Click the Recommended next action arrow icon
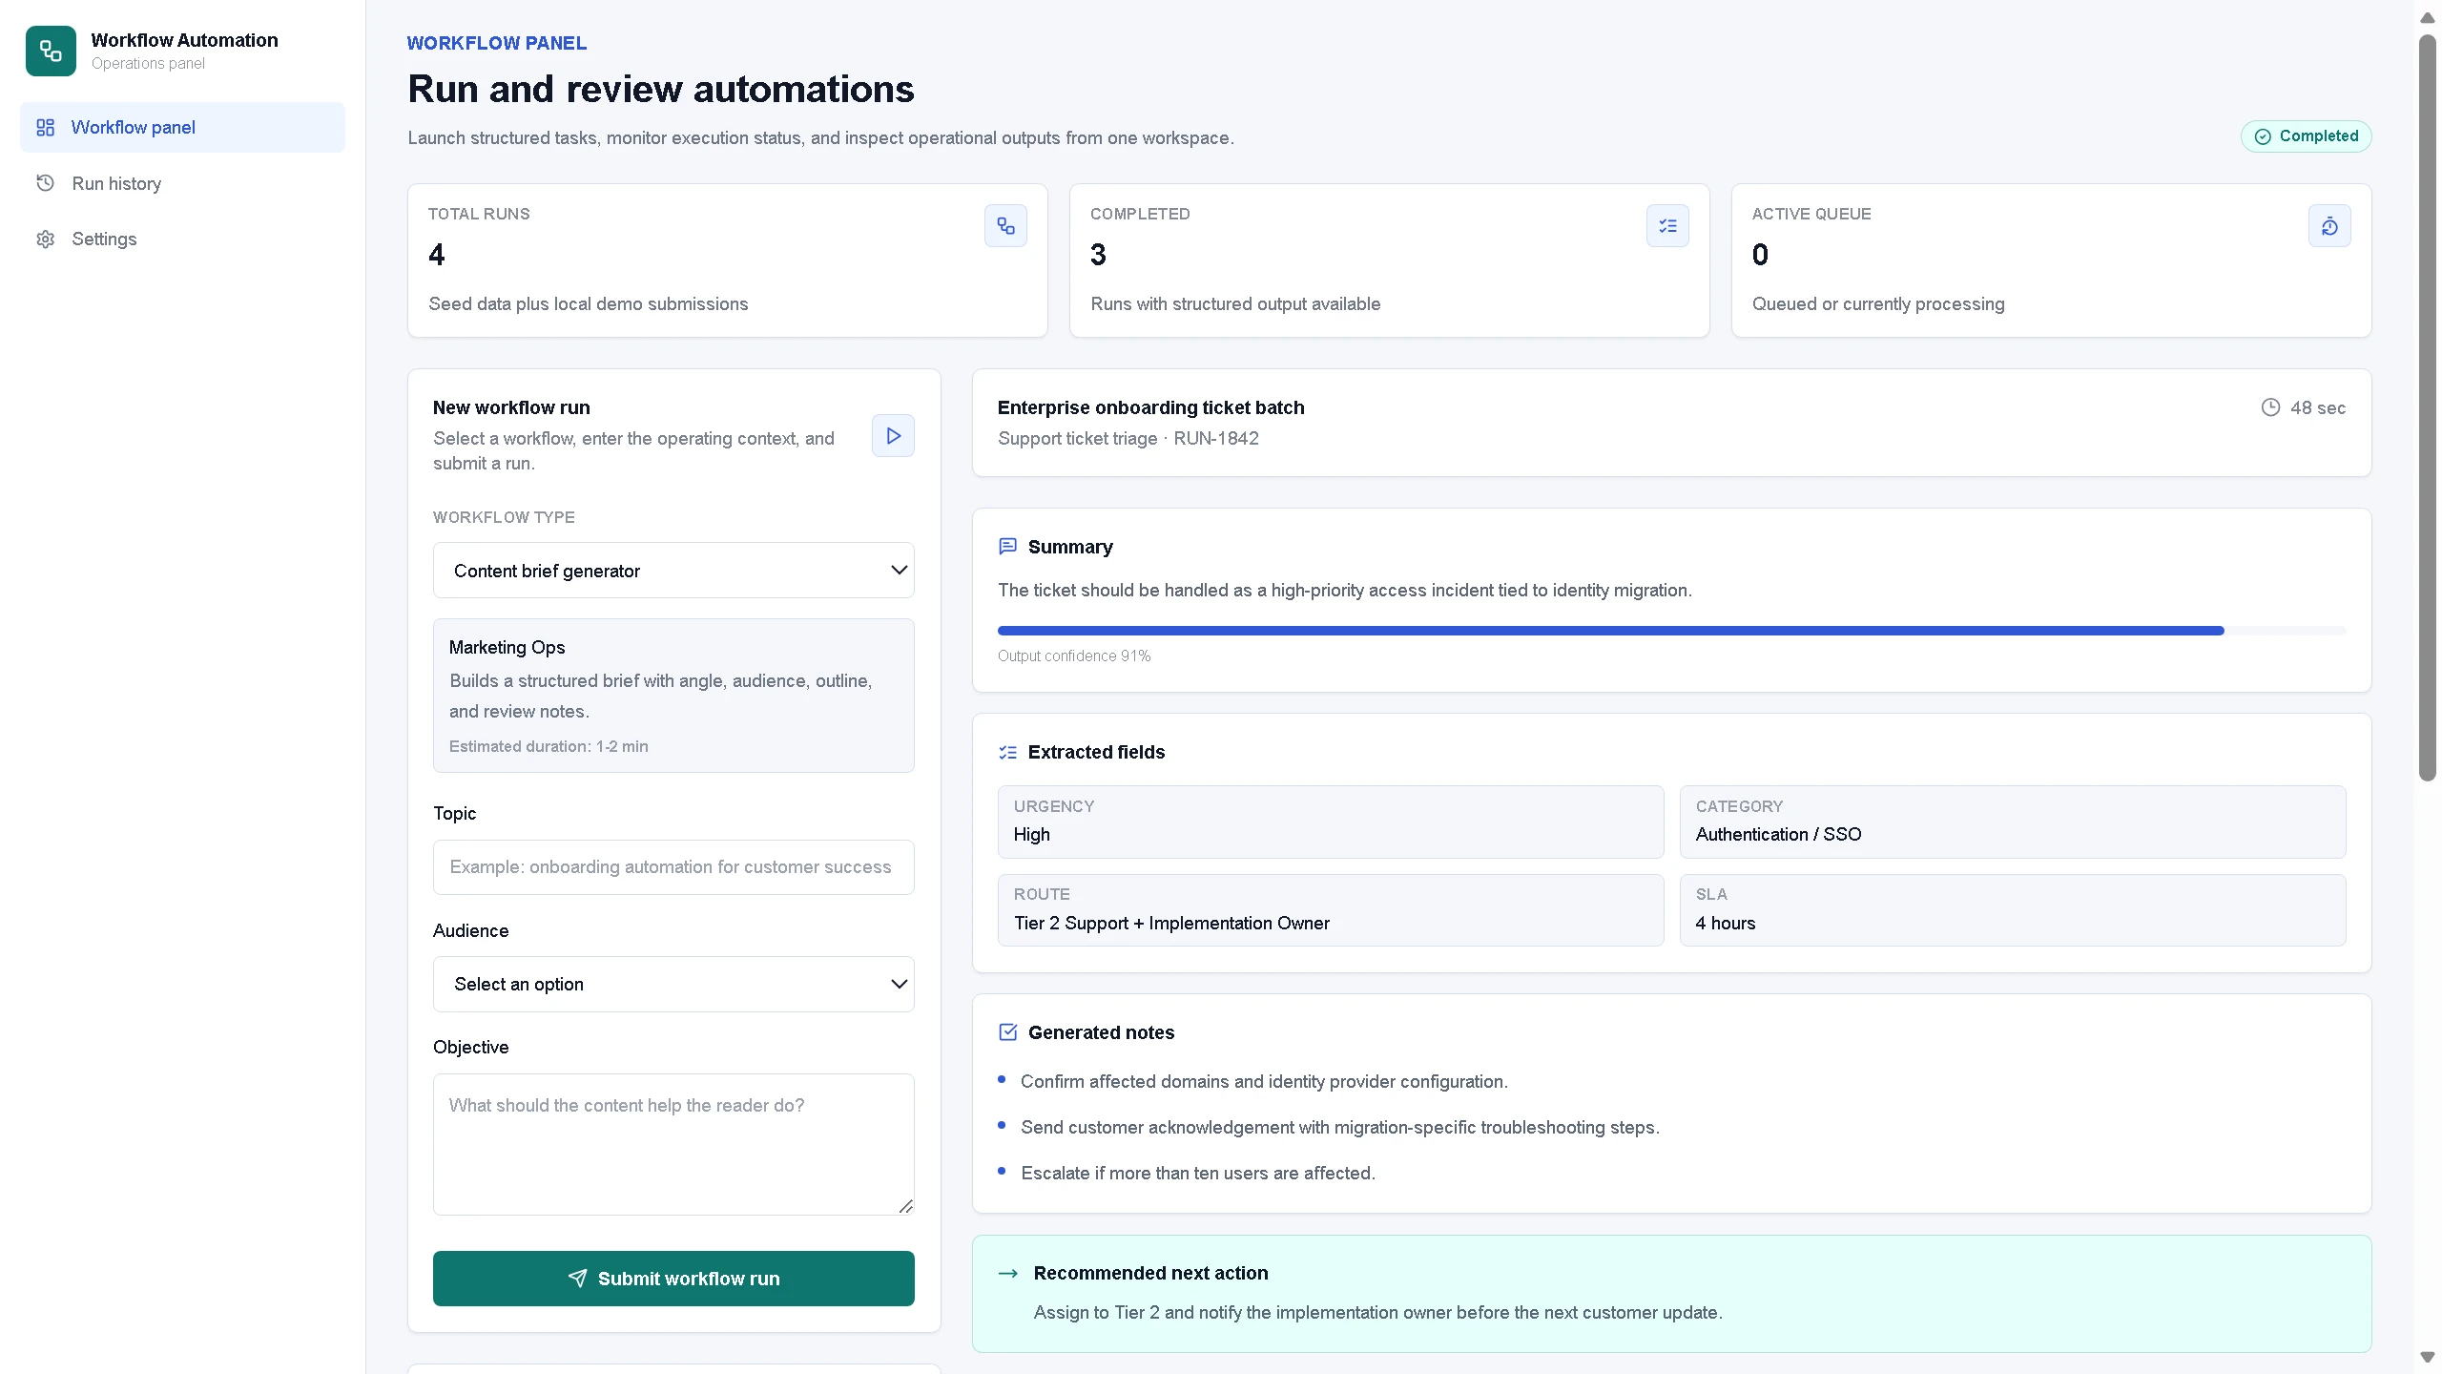The width and height of the screenshot is (2442, 1374). click(1007, 1274)
